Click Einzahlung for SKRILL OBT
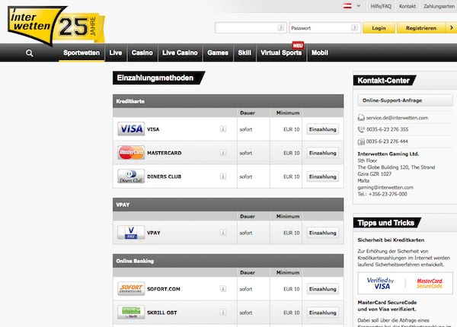This screenshot has width=457, height=327. 323,313
